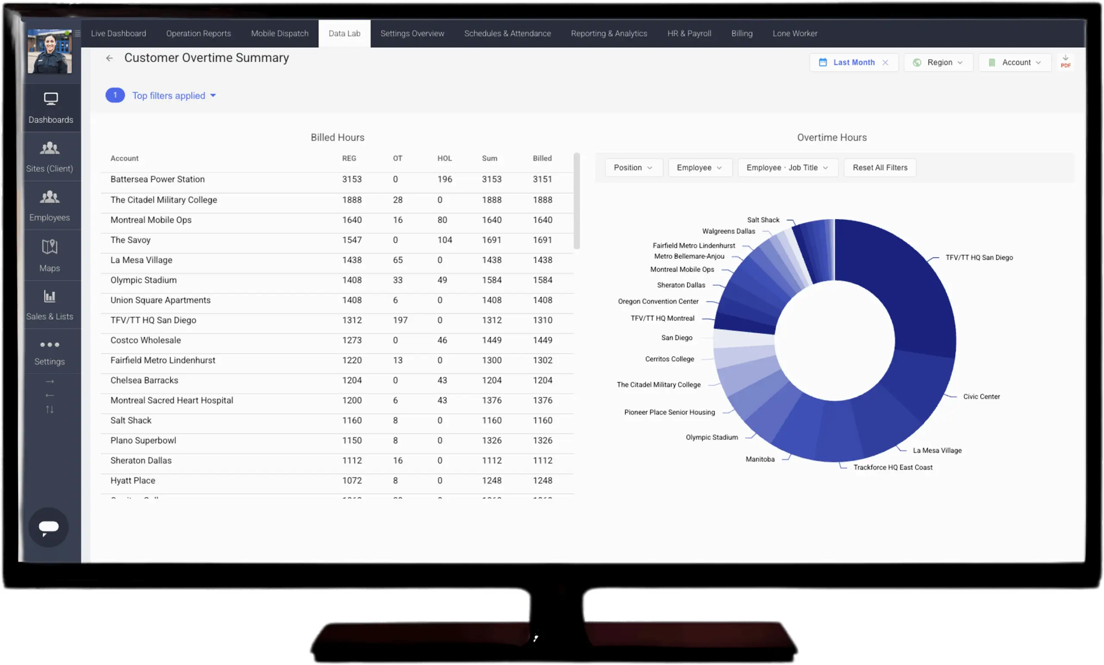Click the blue filter count badge
This screenshot has width=1104, height=665.
coord(115,95)
